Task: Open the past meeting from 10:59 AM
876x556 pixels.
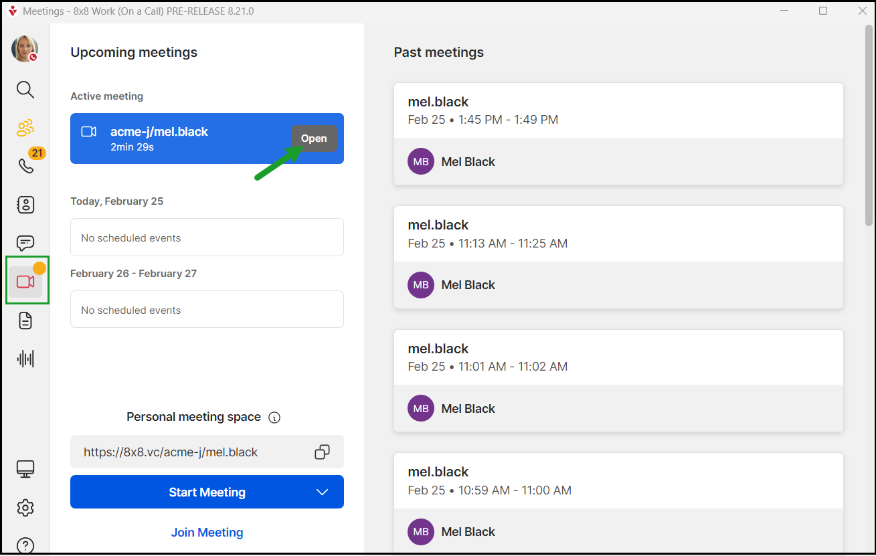Action: (618, 504)
